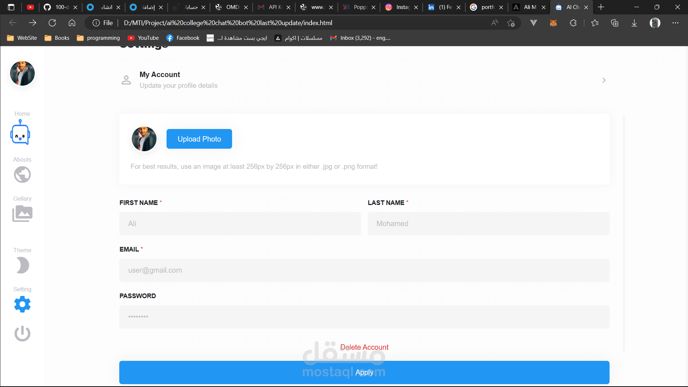Click the browser refresh icon
Screen dimensions: 688x387
(x=52, y=23)
